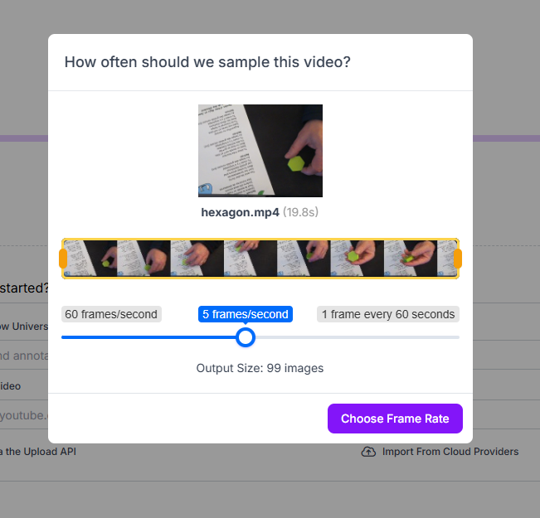Click the 5 frames/second tooltip label

pos(246,314)
